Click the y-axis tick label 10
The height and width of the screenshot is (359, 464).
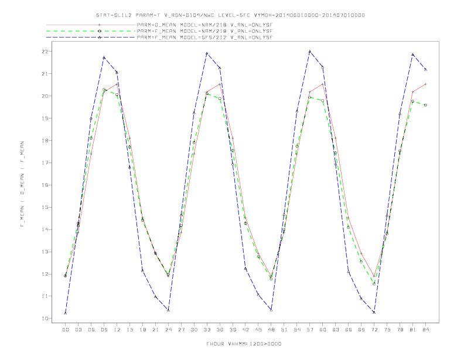pos(45,319)
